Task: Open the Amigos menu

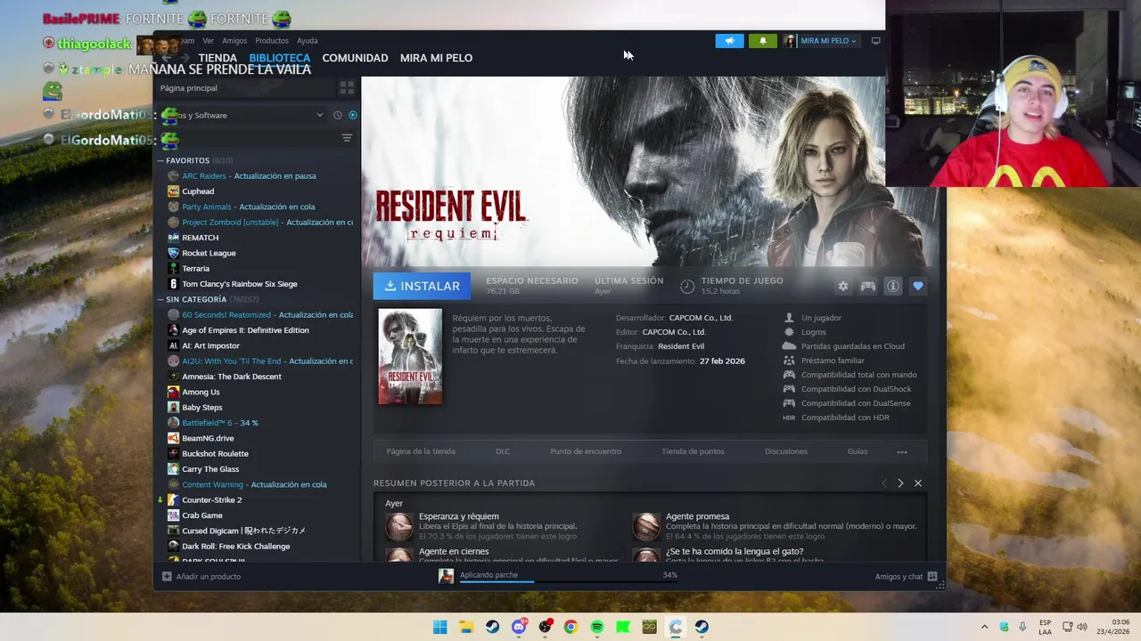Action: [x=234, y=41]
